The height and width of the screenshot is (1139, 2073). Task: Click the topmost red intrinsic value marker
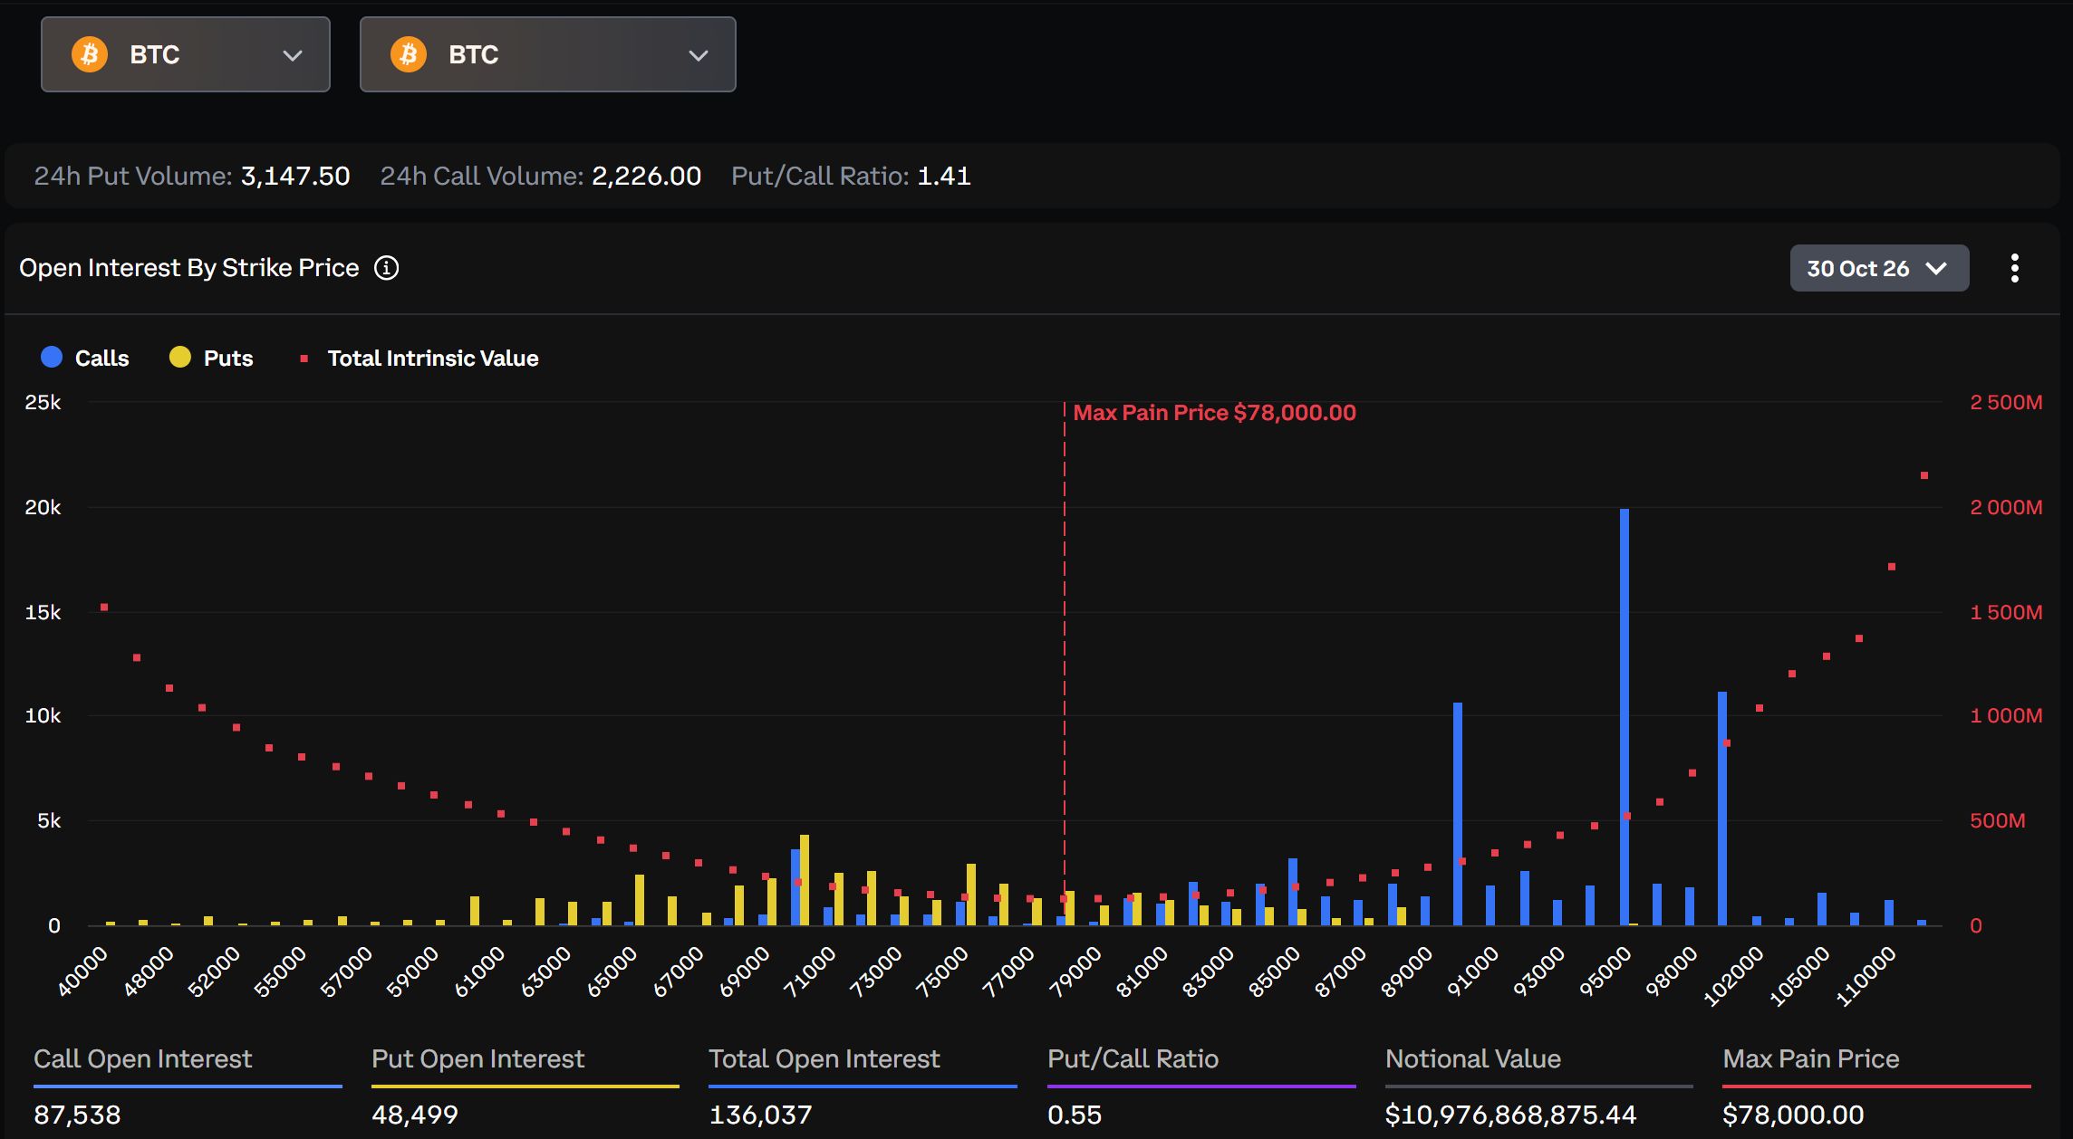pos(1924,475)
